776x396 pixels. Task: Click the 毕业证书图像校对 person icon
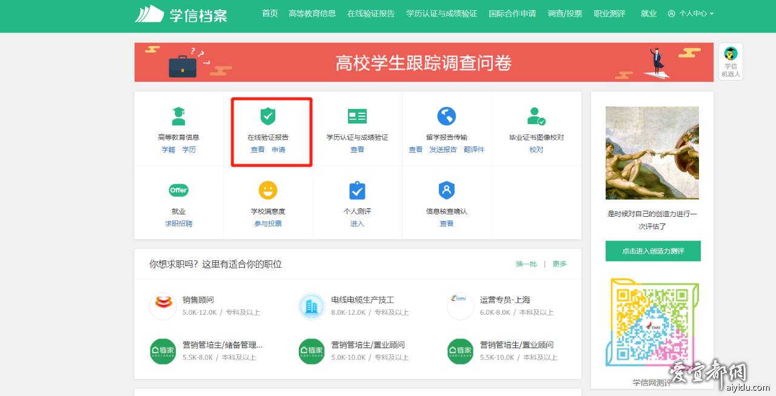point(536,116)
